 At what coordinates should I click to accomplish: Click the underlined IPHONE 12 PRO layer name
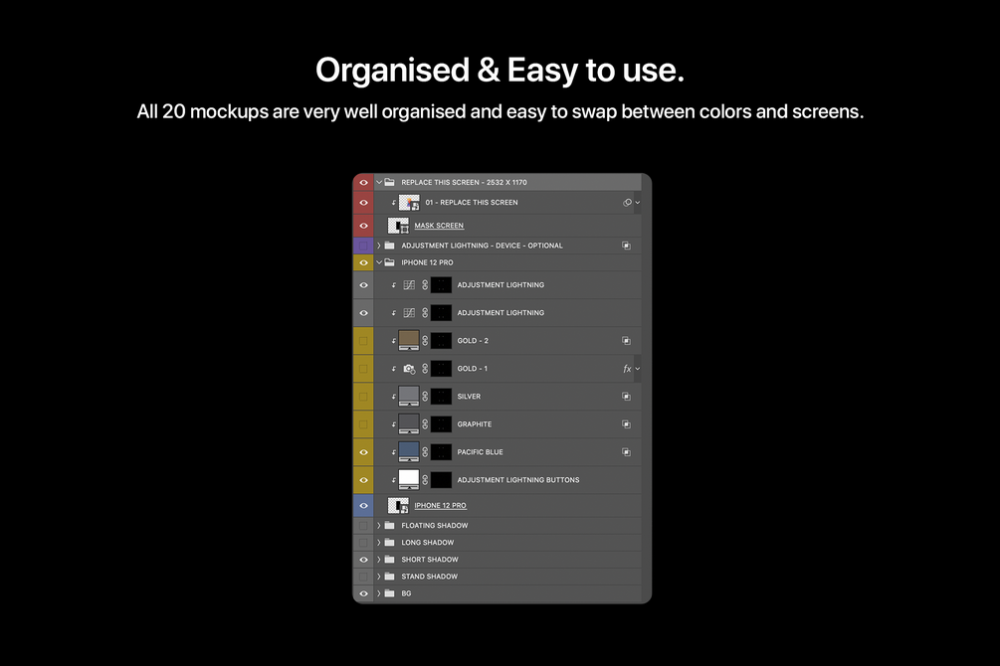click(440, 506)
